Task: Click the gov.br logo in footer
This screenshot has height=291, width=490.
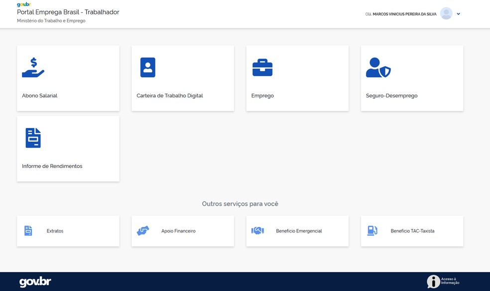Action: tap(35, 282)
